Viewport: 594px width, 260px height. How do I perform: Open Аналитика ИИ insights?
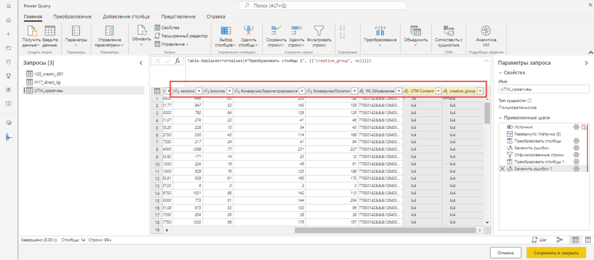tap(486, 30)
